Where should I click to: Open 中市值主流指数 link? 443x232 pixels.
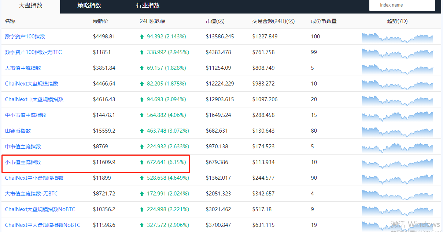23,147
